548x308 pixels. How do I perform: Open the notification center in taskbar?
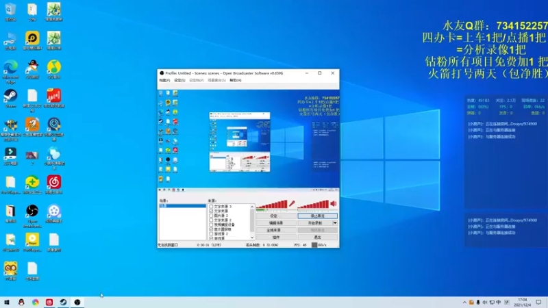pyautogui.click(x=538, y=303)
